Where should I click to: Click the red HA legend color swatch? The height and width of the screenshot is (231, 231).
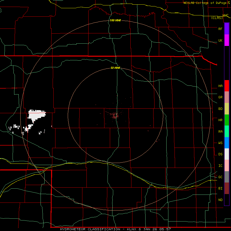point(227,86)
